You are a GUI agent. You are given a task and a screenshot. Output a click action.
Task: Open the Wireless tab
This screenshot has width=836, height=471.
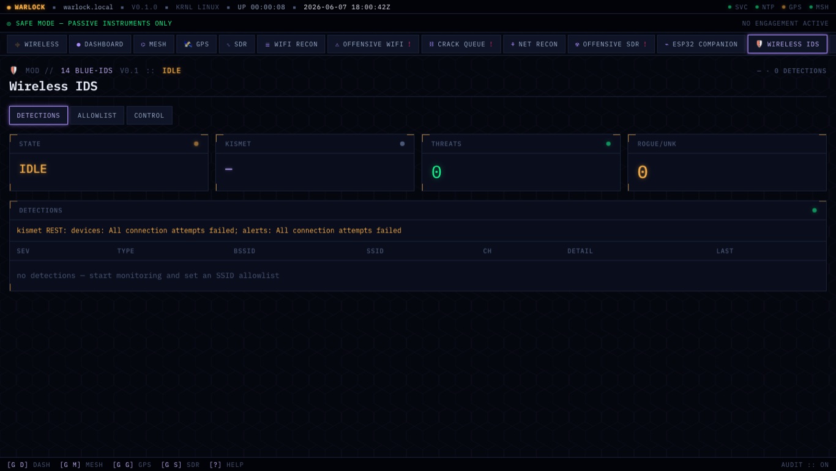tap(37, 44)
